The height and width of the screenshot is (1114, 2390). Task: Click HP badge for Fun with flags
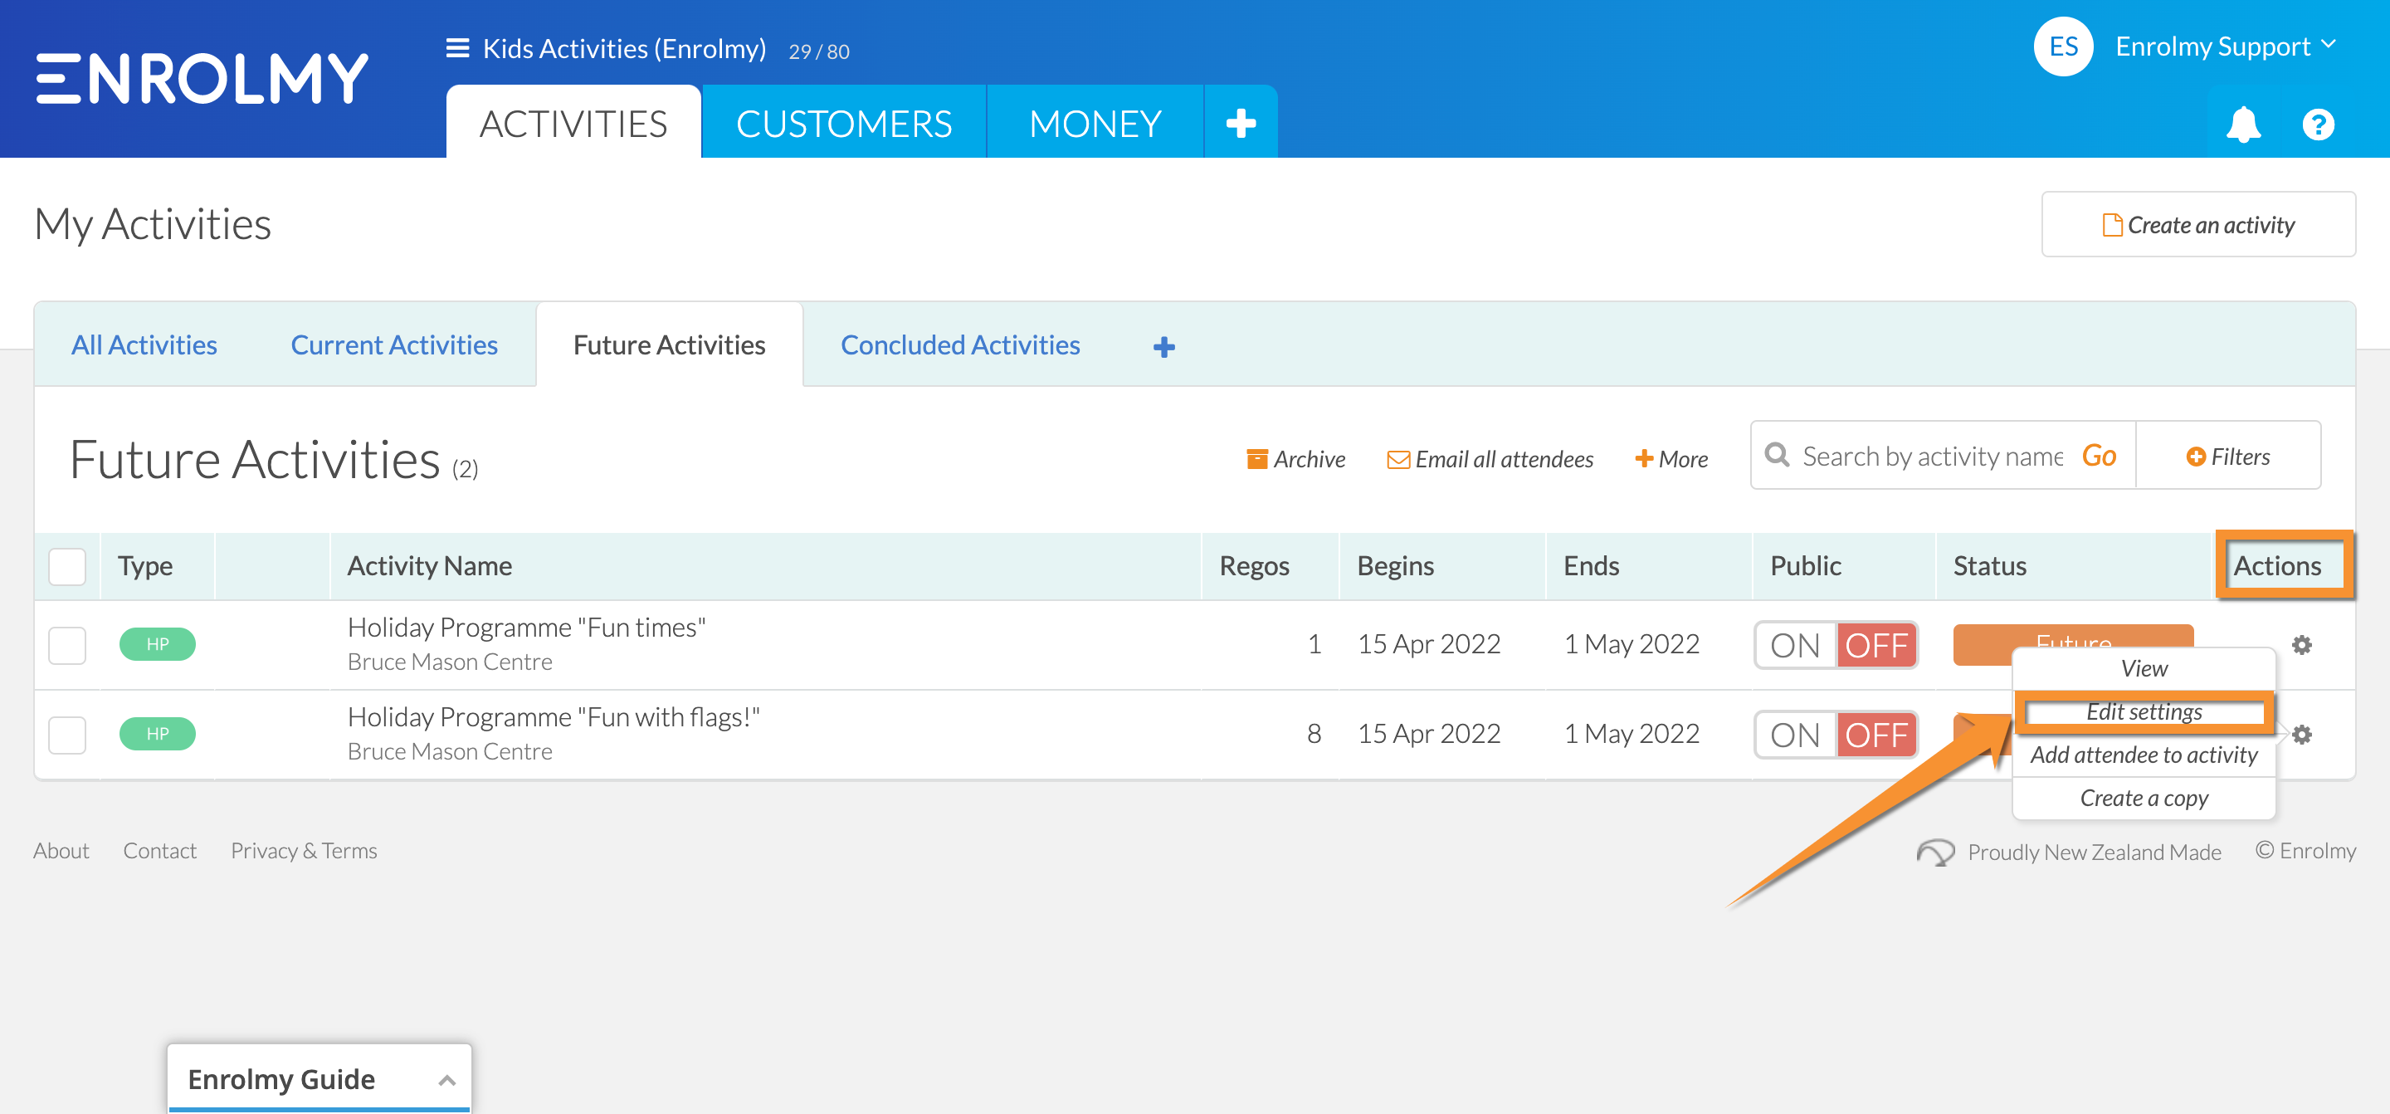(x=157, y=733)
